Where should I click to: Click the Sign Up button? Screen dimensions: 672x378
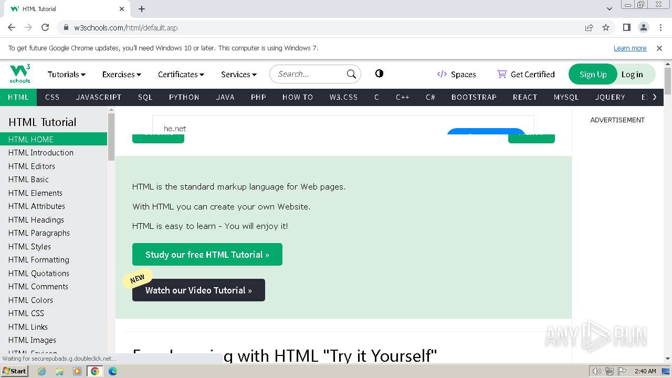(x=593, y=74)
